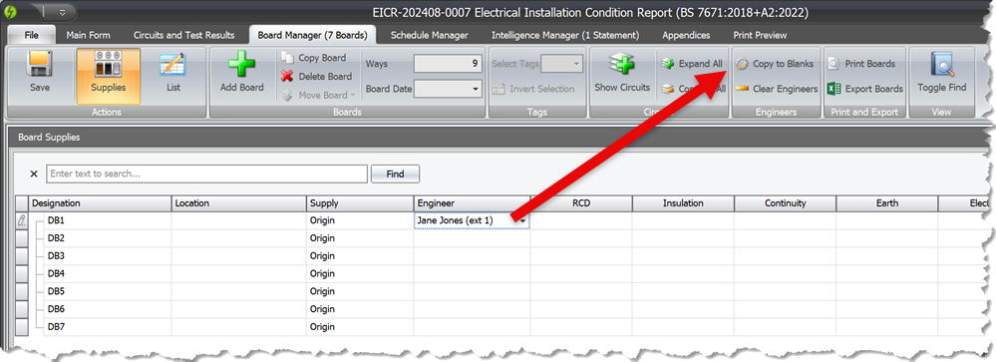The width and height of the screenshot is (996, 362).
Task: Click Invert Selection
Action: [x=534, y=89]
